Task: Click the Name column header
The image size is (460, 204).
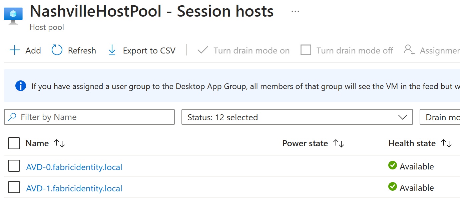Action: (x=37, y=143)
